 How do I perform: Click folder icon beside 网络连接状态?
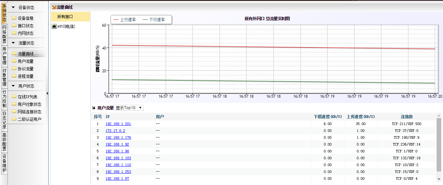(14, 112)
